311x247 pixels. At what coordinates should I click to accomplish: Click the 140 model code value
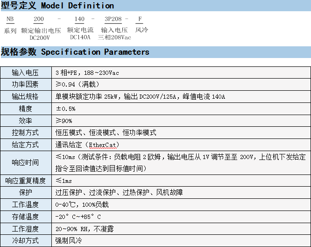tap(79, 19)
